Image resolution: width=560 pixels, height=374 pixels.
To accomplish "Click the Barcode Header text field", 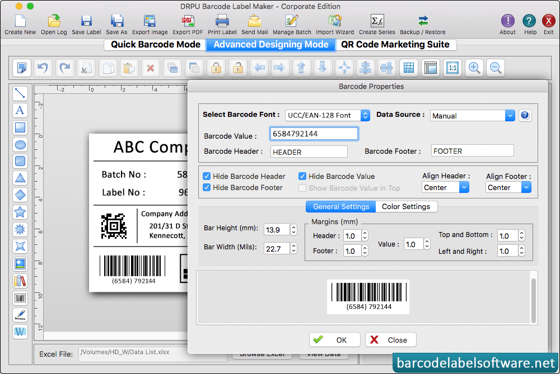I will coord(309,152).
